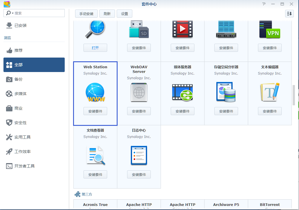Install the WebDAV Server package
Screen dimensions: 299x210
(x=139, y=111)
